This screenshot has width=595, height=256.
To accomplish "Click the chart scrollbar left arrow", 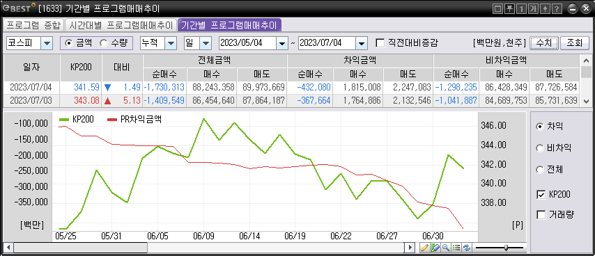I will [8, 248].
